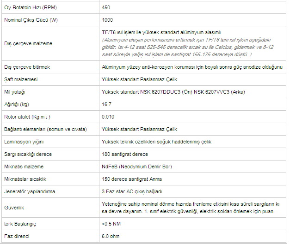Click the Güvenlik row label
Image resolution: width=296 pixels, height=244 pixels.
[x=14, y=208]
